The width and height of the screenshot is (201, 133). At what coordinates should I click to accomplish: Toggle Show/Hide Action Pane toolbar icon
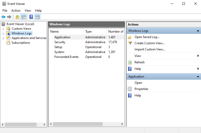tap(37, 17)
